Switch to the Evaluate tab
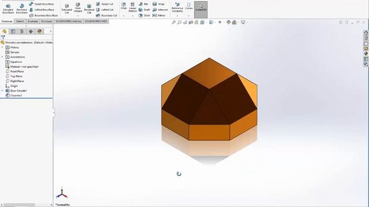369x207 pixels. 33,21
